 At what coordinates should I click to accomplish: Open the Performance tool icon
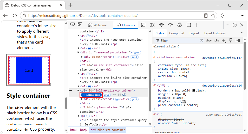171,25
